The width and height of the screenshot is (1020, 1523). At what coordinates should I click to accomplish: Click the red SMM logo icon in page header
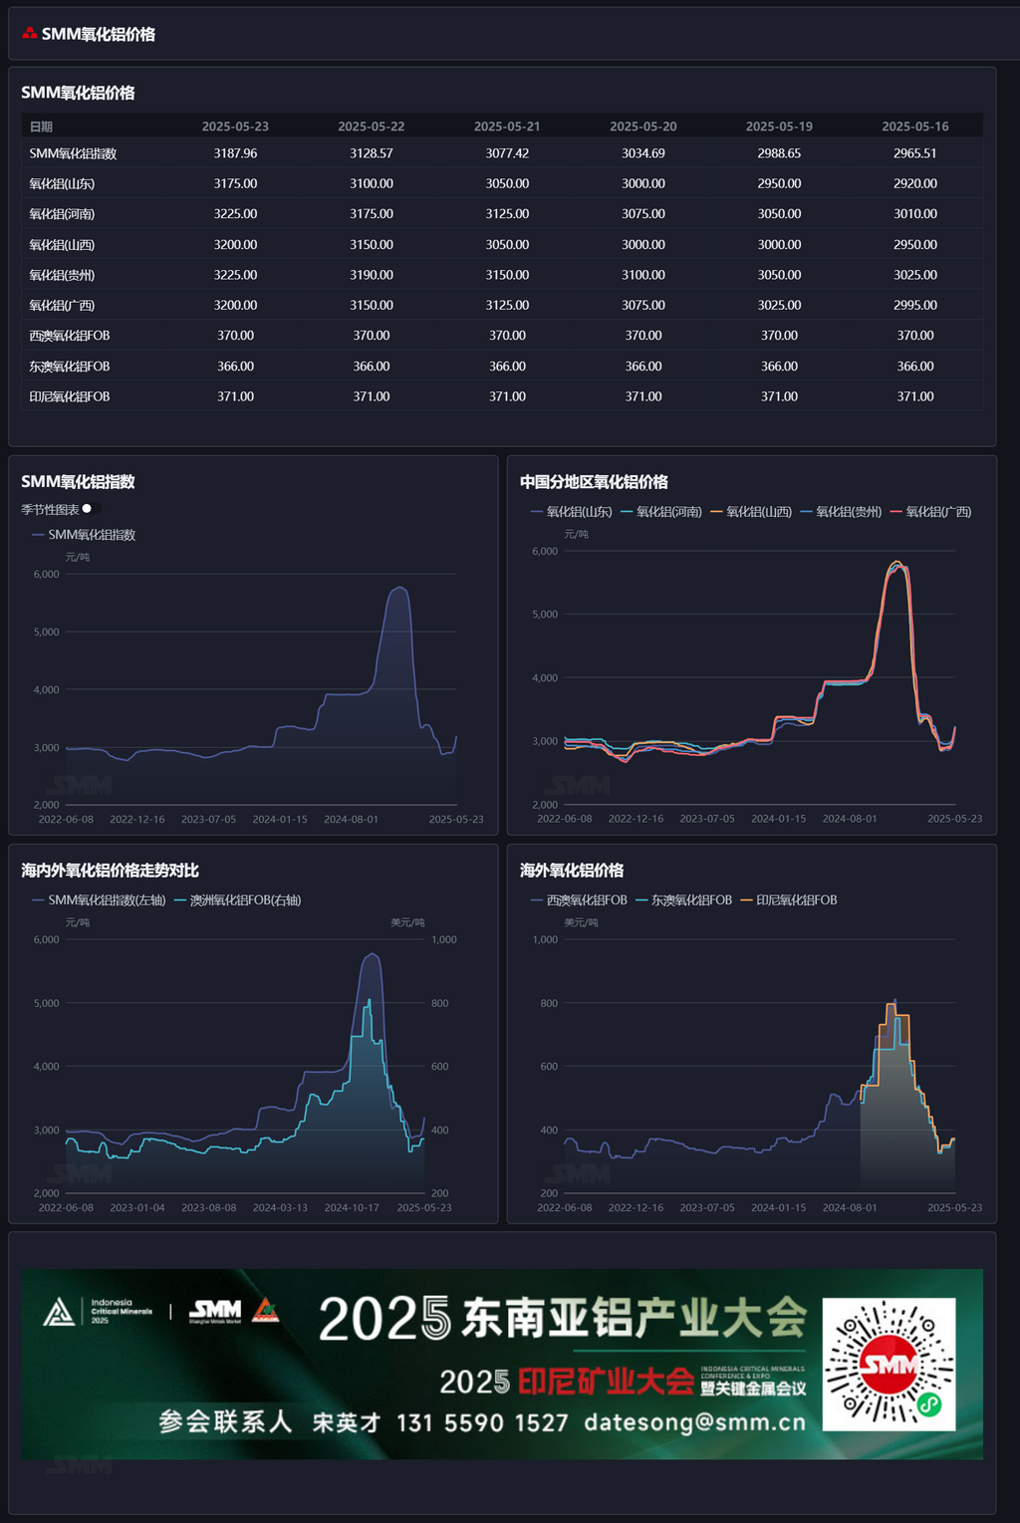pos(30,33)
